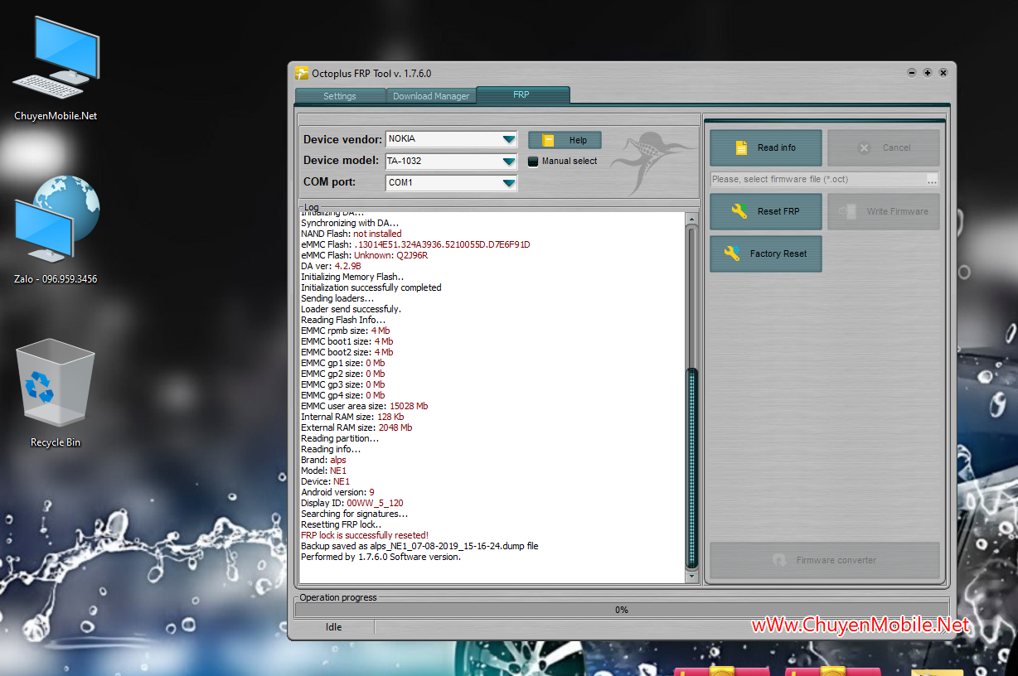Click the firmware file (*.oct) input field

click(818, 179)
